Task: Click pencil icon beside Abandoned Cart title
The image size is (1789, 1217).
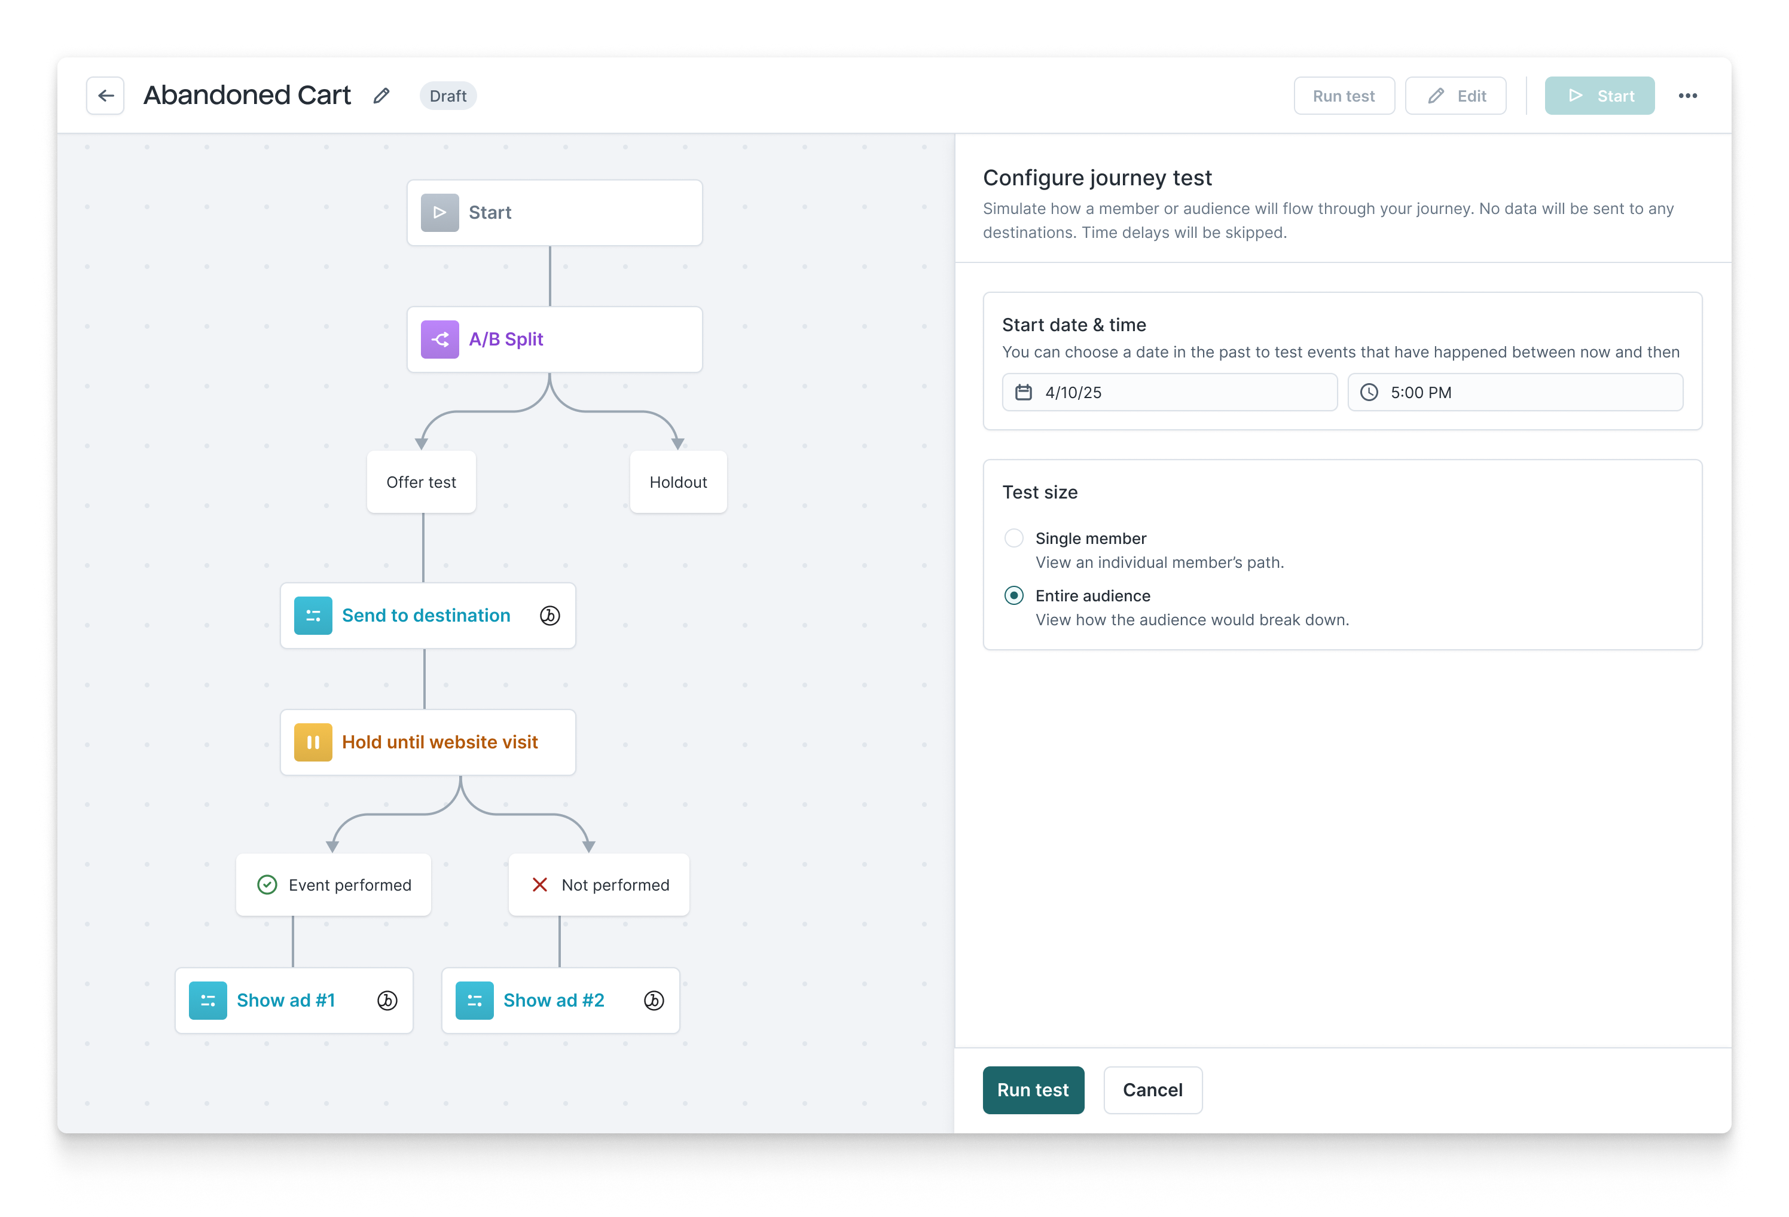Action: coord(381,96)
